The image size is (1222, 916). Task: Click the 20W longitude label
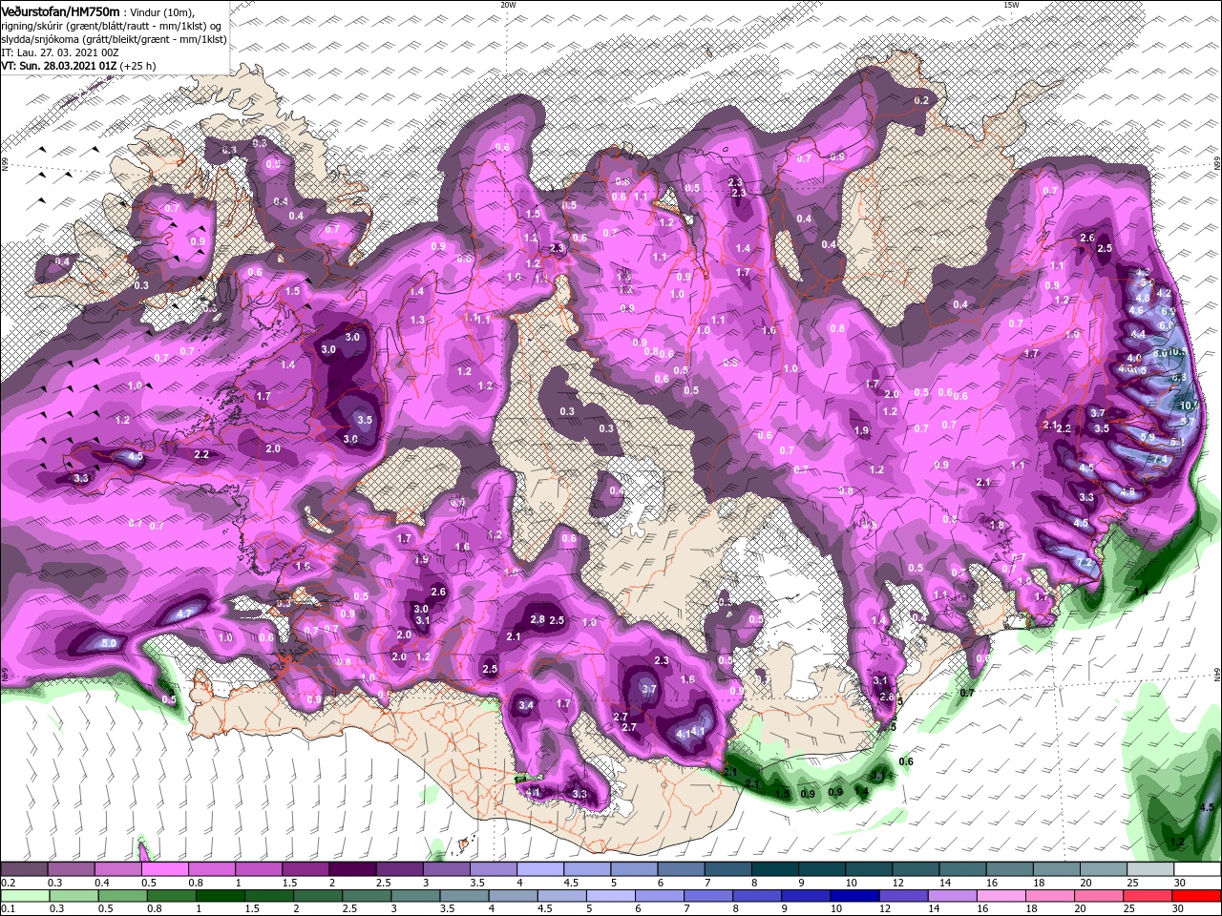click(x=508, y=5)
